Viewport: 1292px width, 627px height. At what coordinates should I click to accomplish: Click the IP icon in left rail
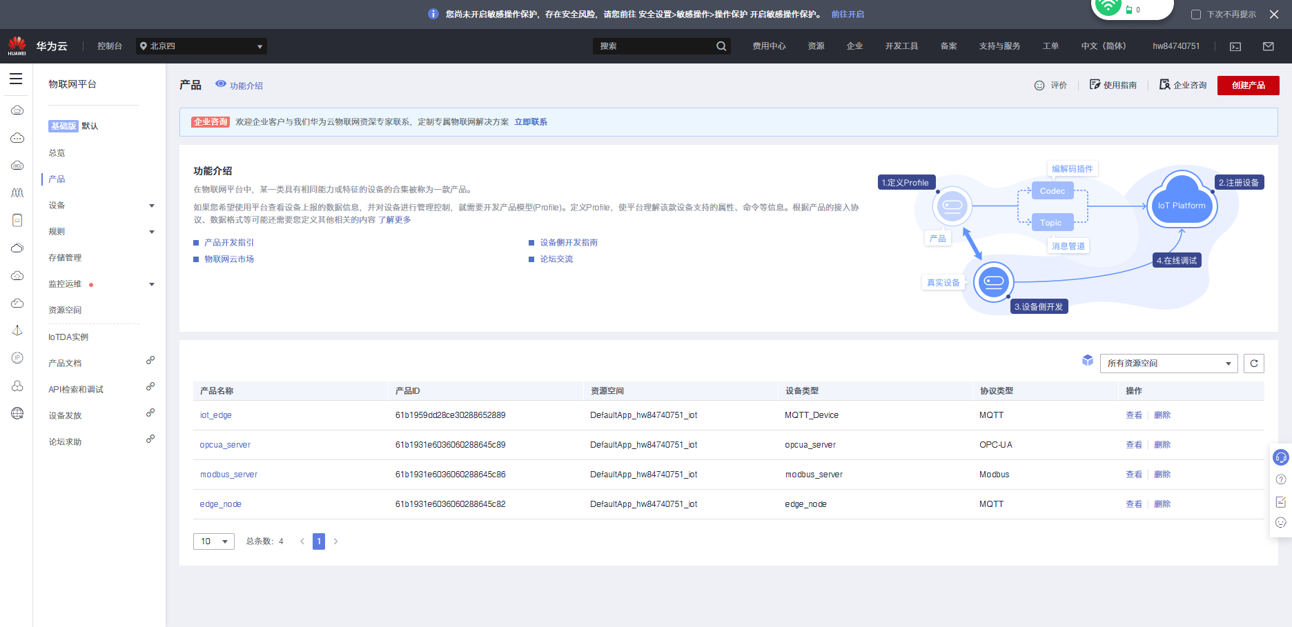[x=17, y=358]
